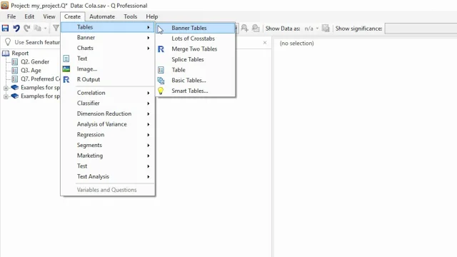
Task: Choose Splice Tables
Action: pos(195,59)
